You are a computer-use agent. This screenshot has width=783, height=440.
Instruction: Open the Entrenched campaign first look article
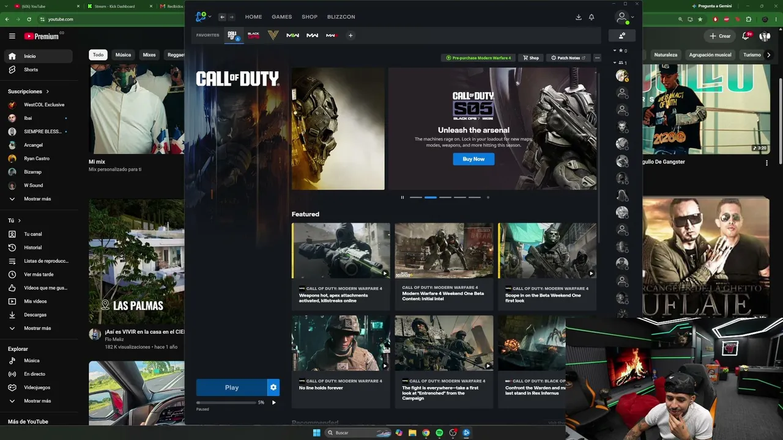tap(444, 362)
